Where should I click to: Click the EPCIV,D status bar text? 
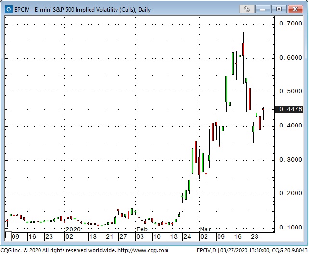click(x=206, y=250)
